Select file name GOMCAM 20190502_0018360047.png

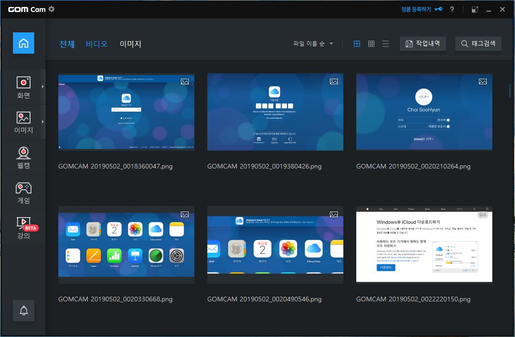(x=115, y=166)
